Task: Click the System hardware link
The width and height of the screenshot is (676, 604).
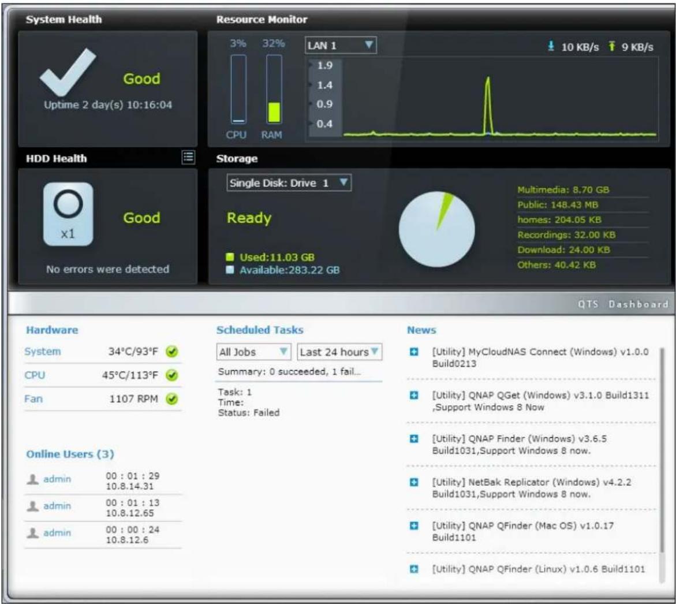Action: click(43, 351)
